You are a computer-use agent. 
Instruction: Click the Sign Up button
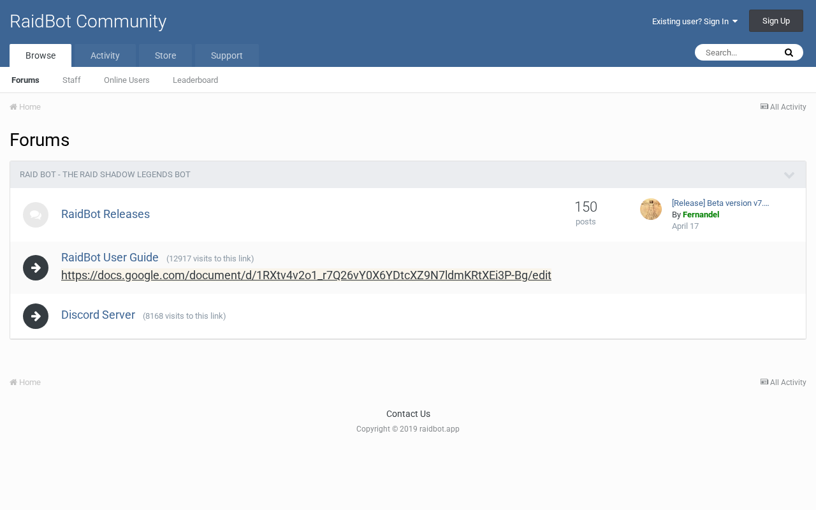[776, 21]
